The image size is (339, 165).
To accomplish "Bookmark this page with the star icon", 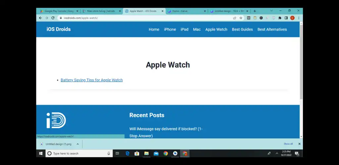I will tap(241, 18).
